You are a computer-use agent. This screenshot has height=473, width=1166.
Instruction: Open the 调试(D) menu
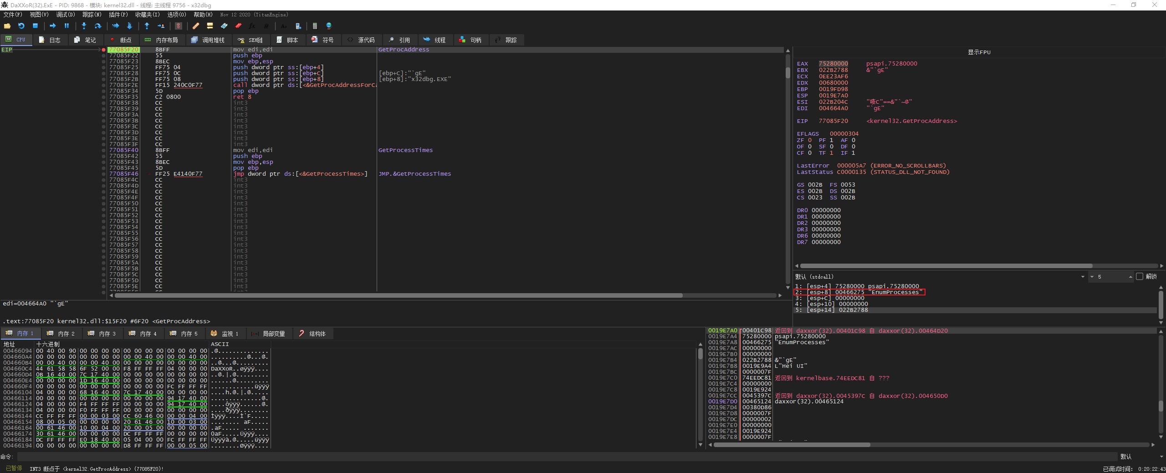point(65,15)
